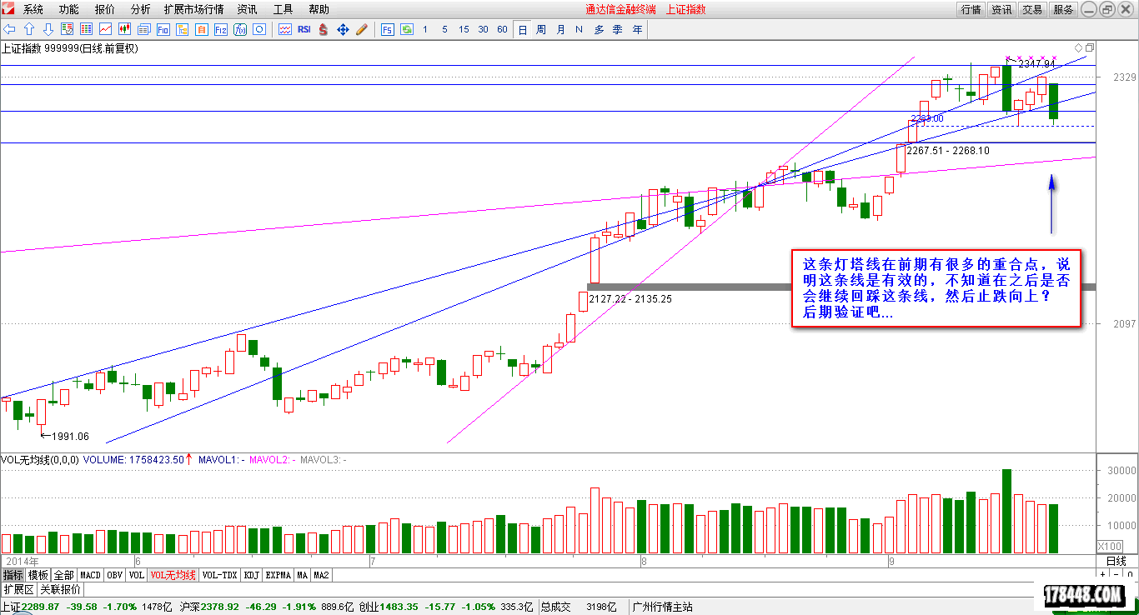
Task: Click the 资讯 button at top right
Action: [x=1001, y=9]
